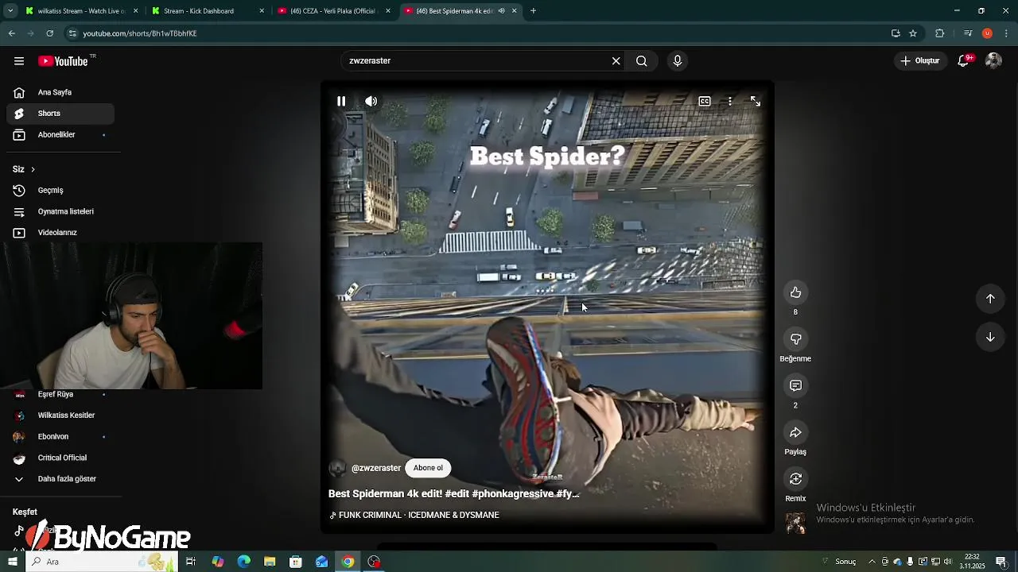The image size is (1018, 572).
Task: Dislike the Short via Beğenme
Action: point(795,340)
